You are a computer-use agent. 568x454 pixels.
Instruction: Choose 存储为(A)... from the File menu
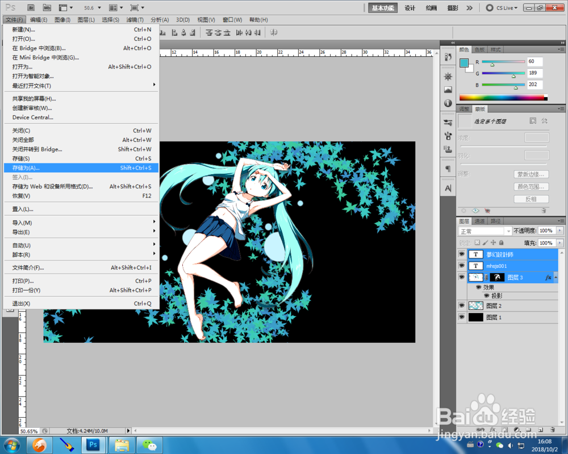click(81, 168)
